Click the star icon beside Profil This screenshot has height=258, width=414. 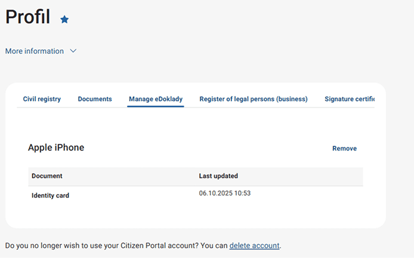(64, 20)
